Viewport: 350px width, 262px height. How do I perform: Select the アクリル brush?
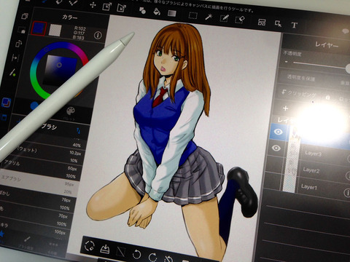(x=42, y=168)
